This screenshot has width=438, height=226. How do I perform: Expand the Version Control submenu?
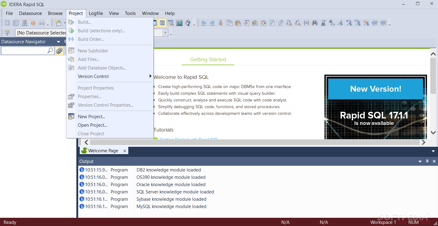[x=110, y=76]
